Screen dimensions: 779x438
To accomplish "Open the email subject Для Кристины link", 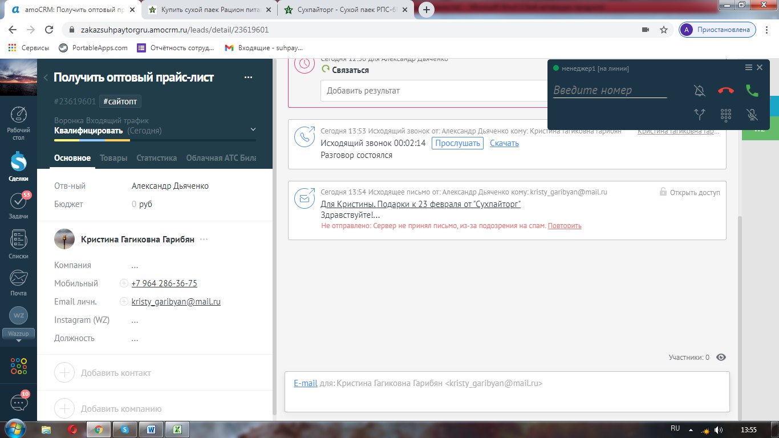I will pyautogui.click(x=421, y=204).
